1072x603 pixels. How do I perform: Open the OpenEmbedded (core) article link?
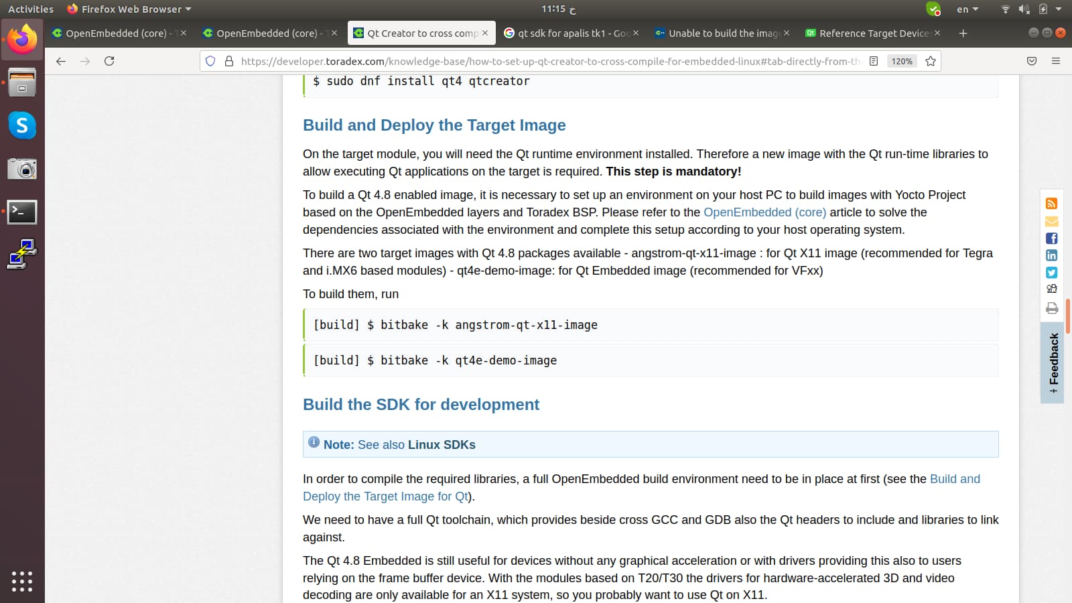coord(764,212)
